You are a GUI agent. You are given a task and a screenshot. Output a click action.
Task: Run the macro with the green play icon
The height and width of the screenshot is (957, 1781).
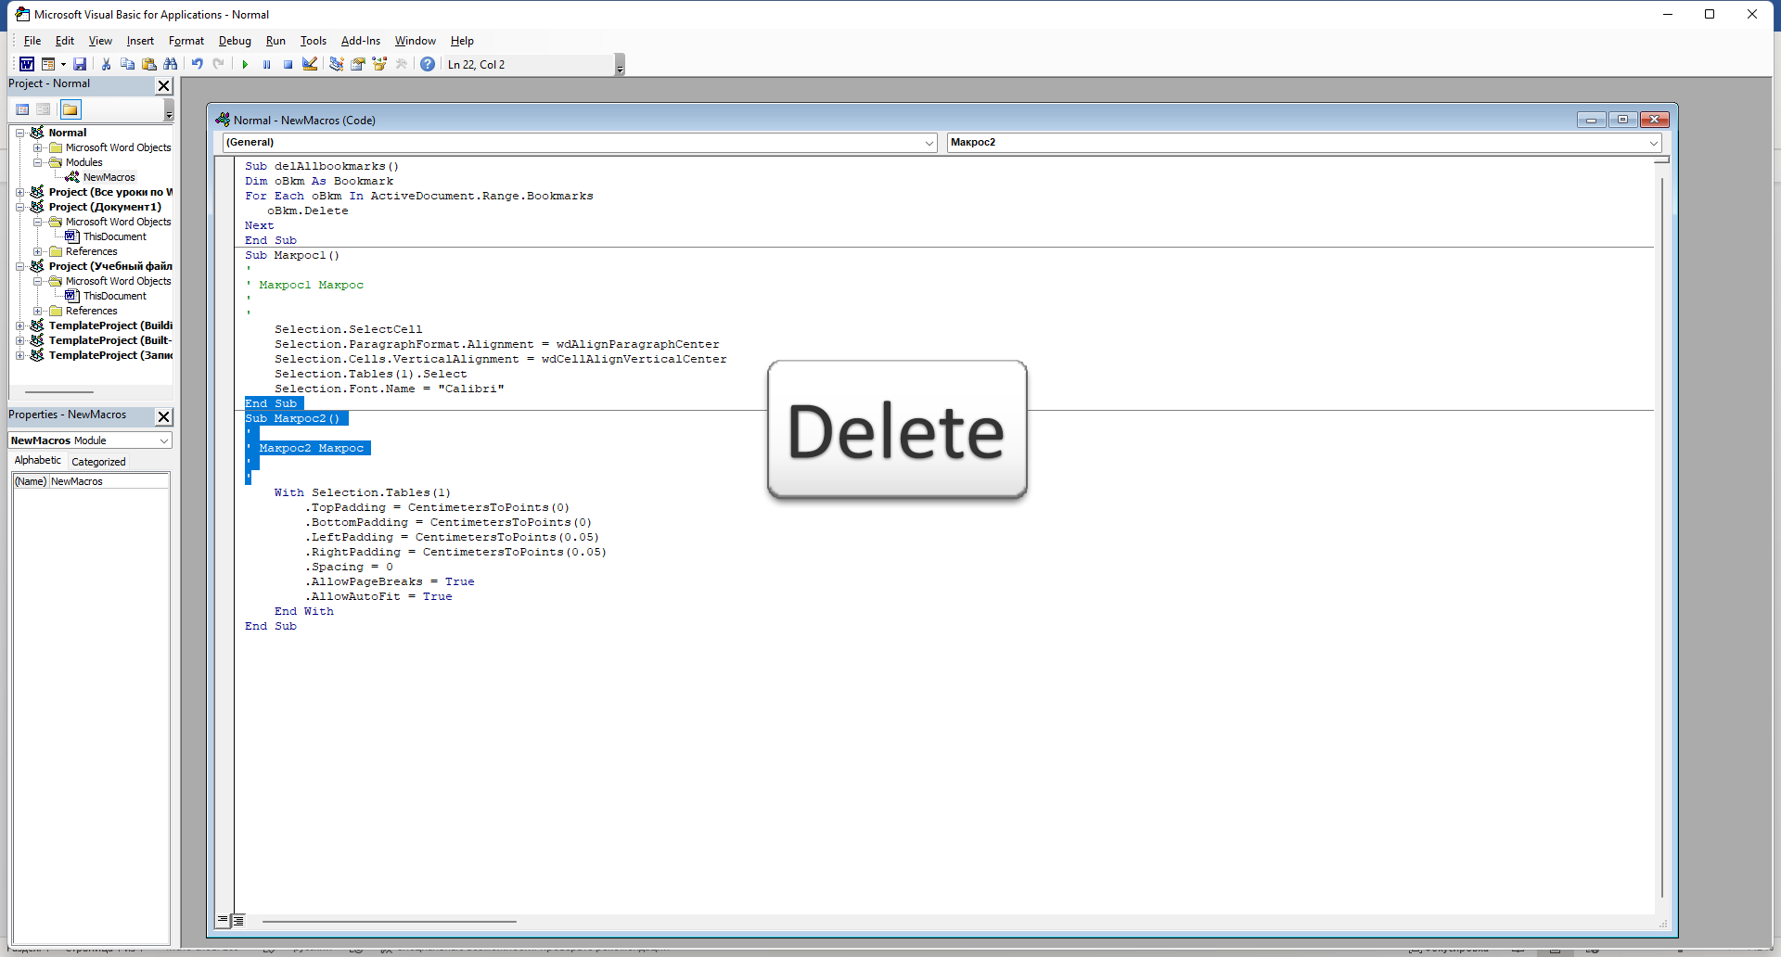coord(245,64)
